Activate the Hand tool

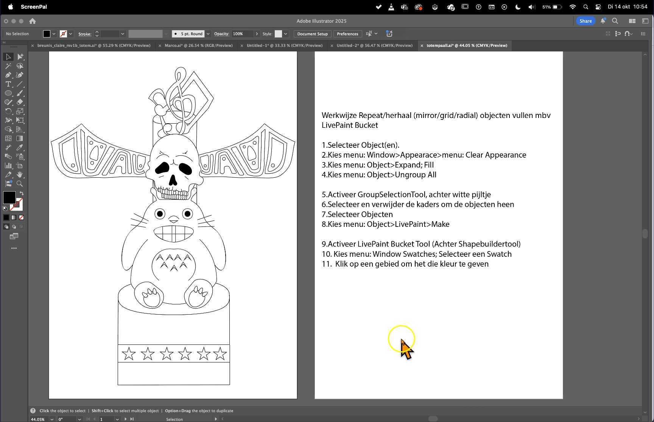pyautogui.click(x=20, y=175)
